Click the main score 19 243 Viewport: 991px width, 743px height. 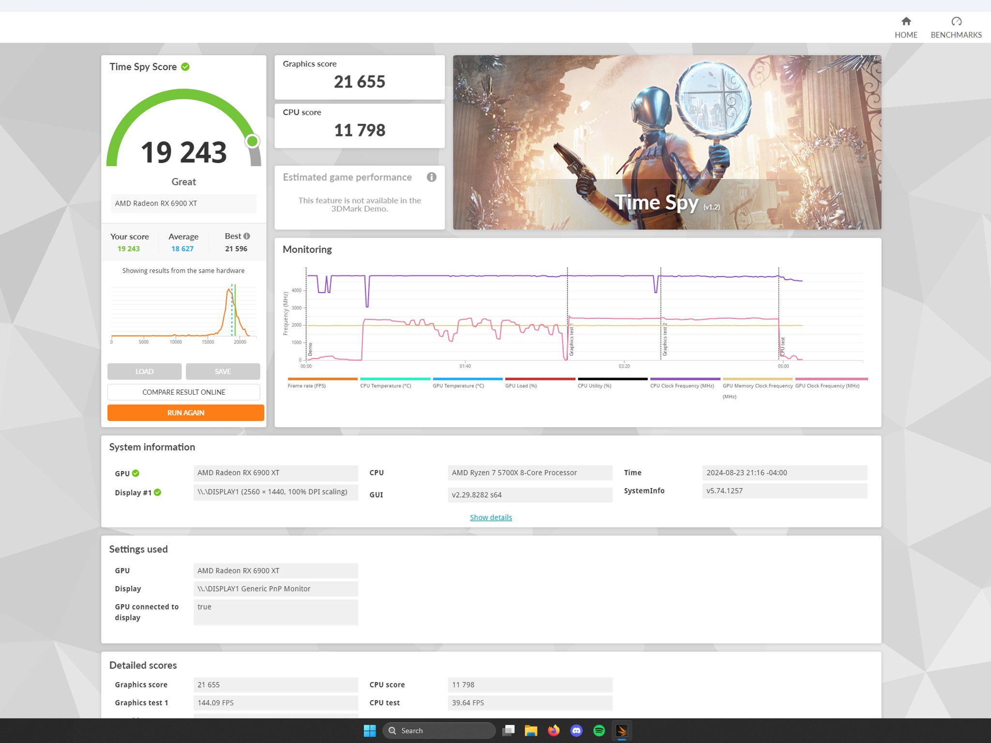[183, 152]
